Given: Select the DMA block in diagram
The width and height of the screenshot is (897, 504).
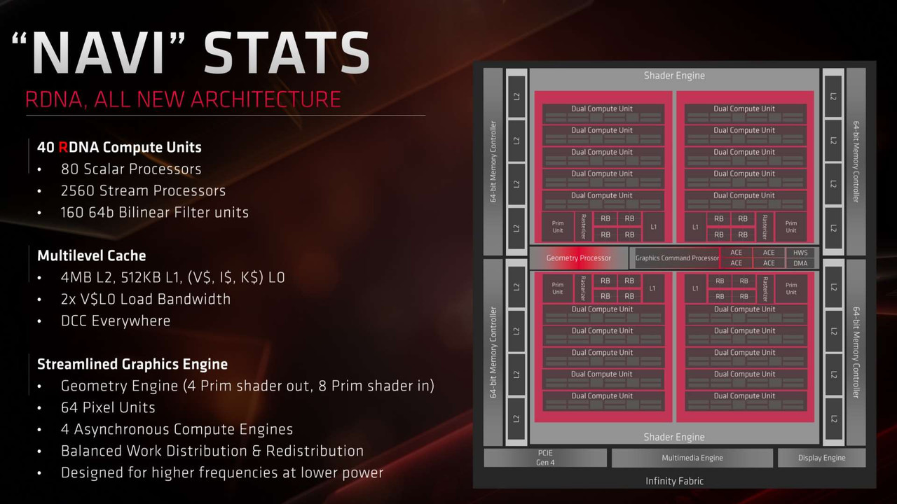Looking at the screenshot, I should click(x=800, y=263).
